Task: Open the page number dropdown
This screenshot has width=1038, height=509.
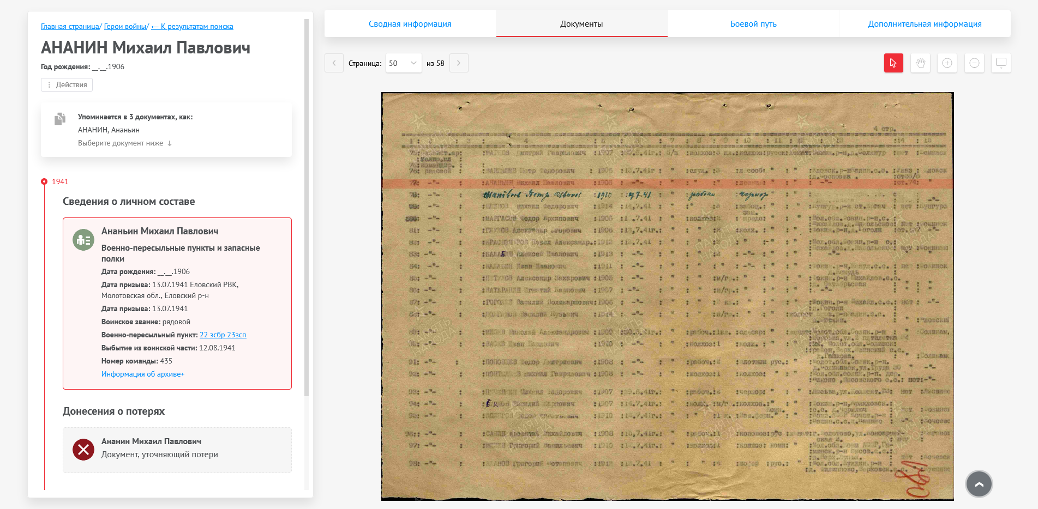Action: 403,63
